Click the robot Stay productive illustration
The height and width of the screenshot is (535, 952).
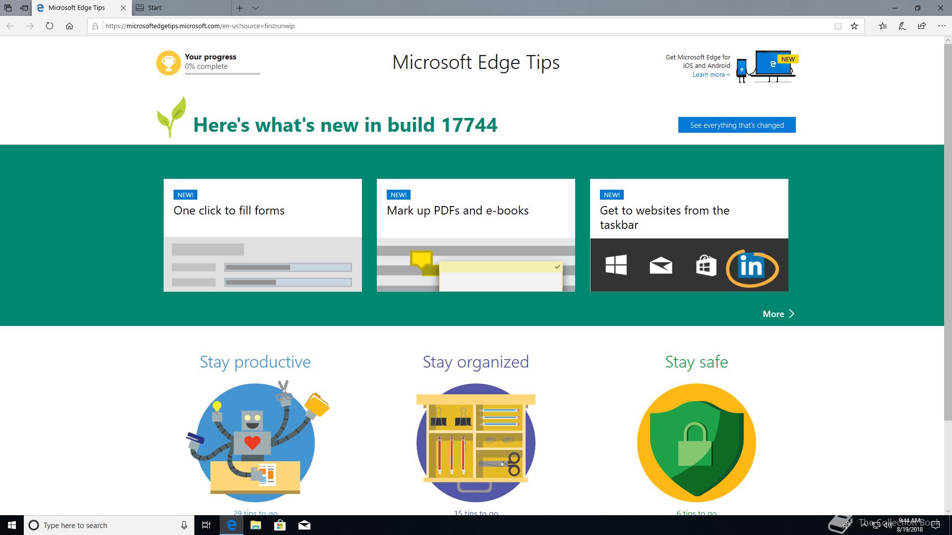coord(257,441)
